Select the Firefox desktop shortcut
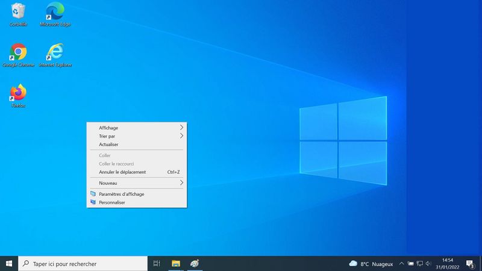 click(18, 96)
